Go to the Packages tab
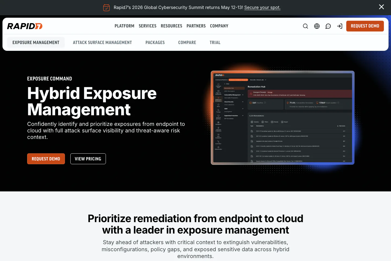This screenshot has height=261, width=391. [155, 43]
